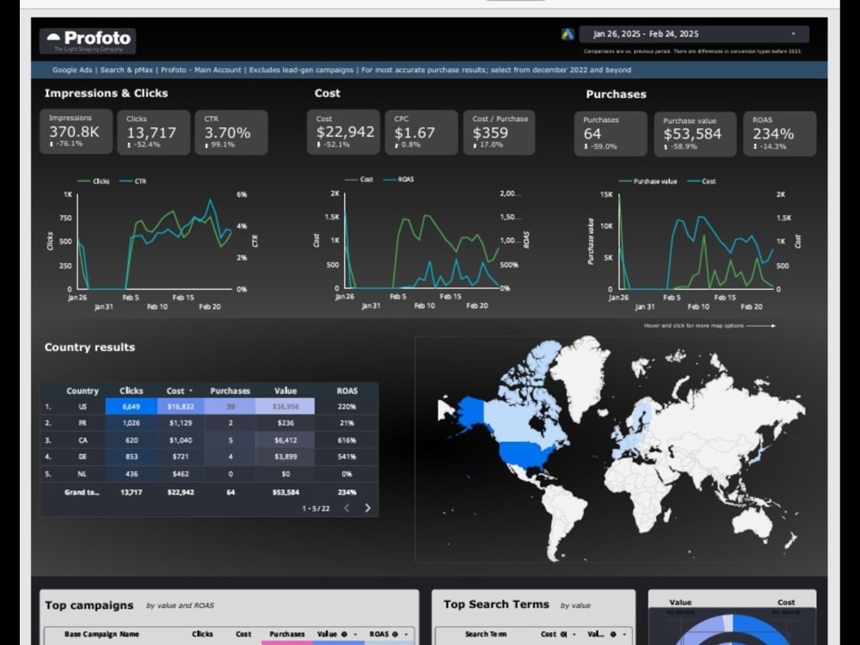Image resolution: width=860 pixels, height=645 pixels.
Task: Toggle the Cost legend in the Purchases chart
Action: click(x=702, y=181)
